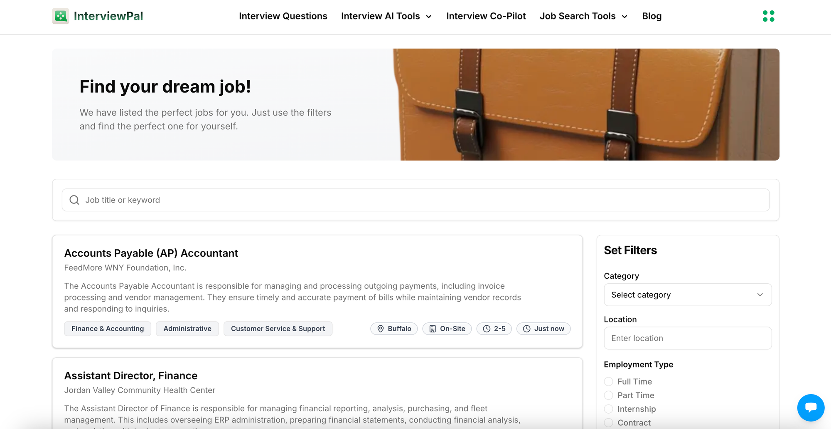Click the Finance & Accounting tag
Screen dimensions: 831x429
coord(107,329)
